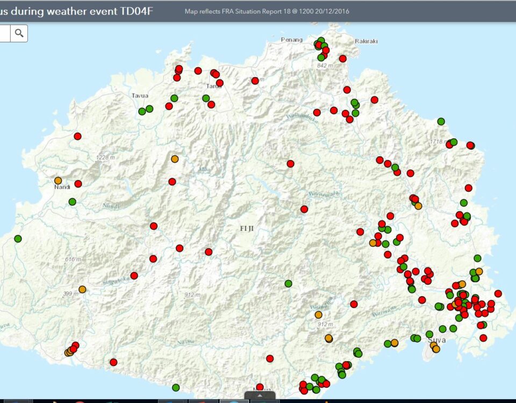Select the red marker on northwest coast above Nandi
Screen dimensions: 516x403
coord(77,136)
